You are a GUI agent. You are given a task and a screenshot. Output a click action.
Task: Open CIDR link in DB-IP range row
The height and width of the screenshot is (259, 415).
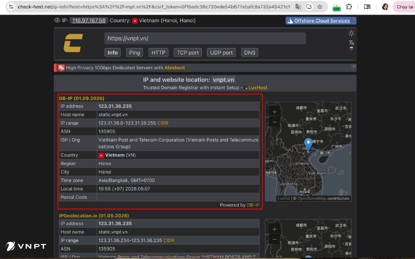tap(163, 123)
